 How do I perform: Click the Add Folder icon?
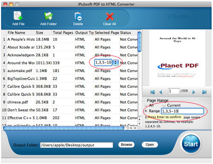[49, 16]
